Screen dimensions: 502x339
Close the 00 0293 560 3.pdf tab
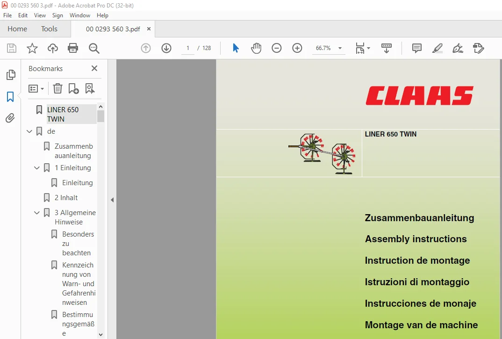tap(149, 29)
